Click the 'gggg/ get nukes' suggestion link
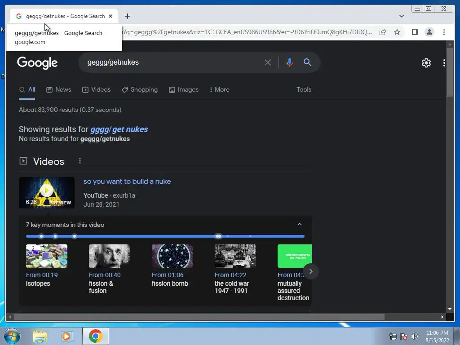The height and width of the screenshot is (345, 460). [x=119, y=129]
